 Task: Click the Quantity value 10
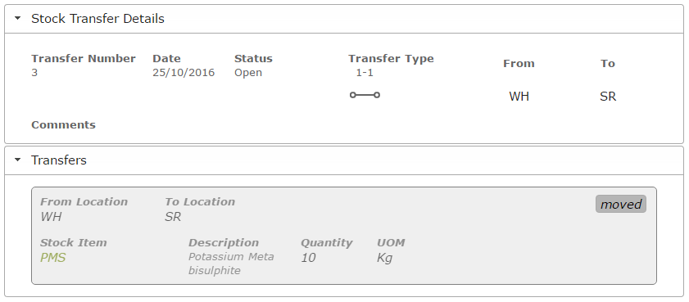308,258
